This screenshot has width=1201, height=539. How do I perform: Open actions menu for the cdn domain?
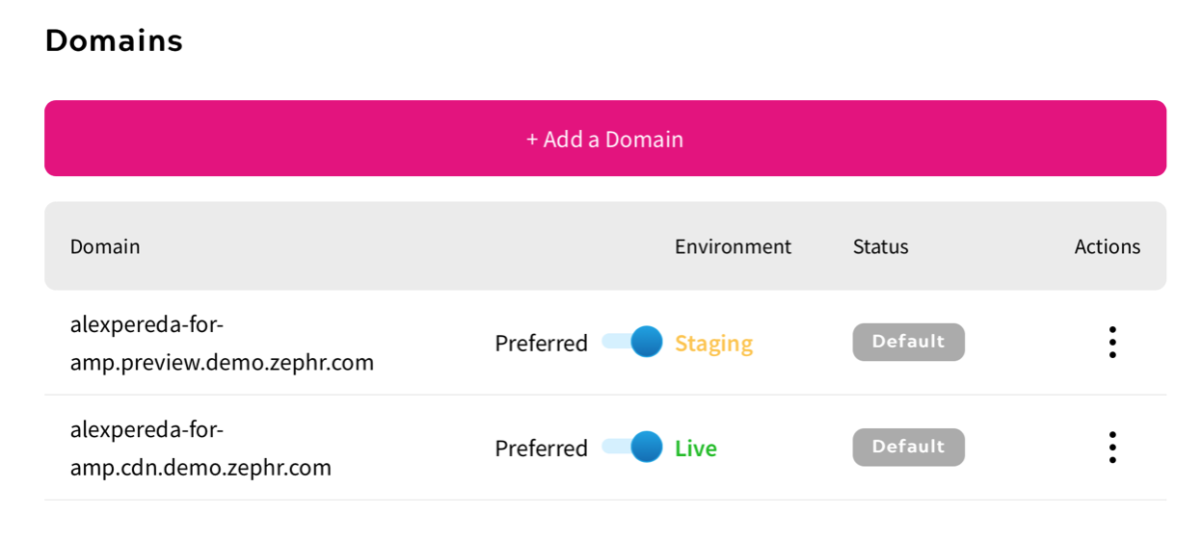pos(1112,448)
